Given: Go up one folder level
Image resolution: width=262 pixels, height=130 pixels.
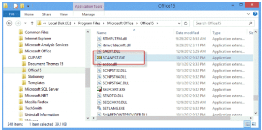Looking at the screenshot, I should 32,23.
